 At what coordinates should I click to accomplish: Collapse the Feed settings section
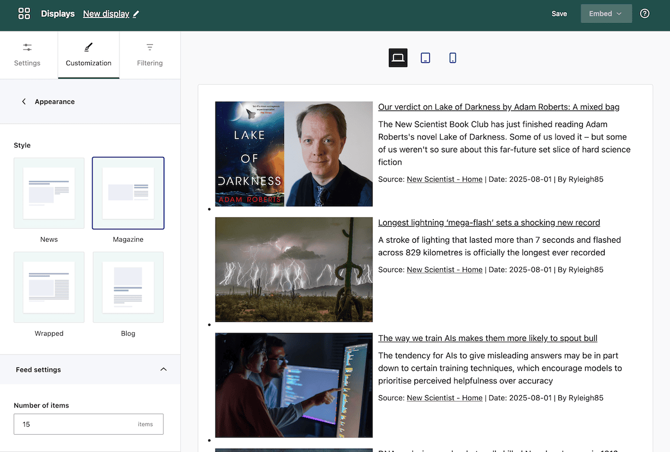point(164,369)
